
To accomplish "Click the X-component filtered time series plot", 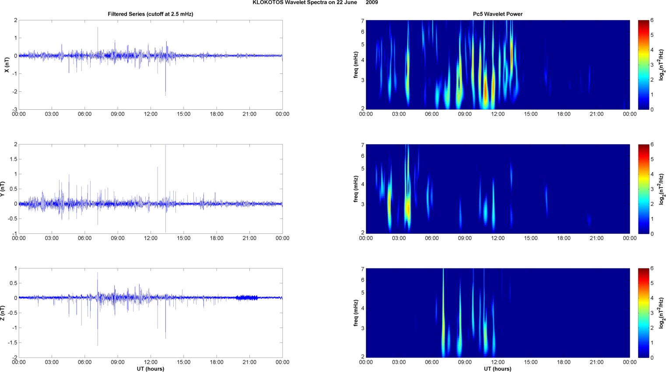I will click(151, 65).
